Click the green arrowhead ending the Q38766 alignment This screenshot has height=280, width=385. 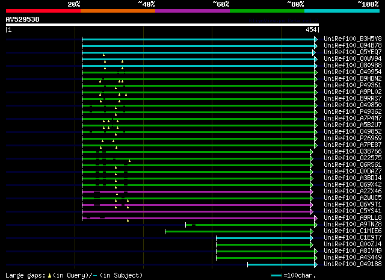click(x=312, y=152)
